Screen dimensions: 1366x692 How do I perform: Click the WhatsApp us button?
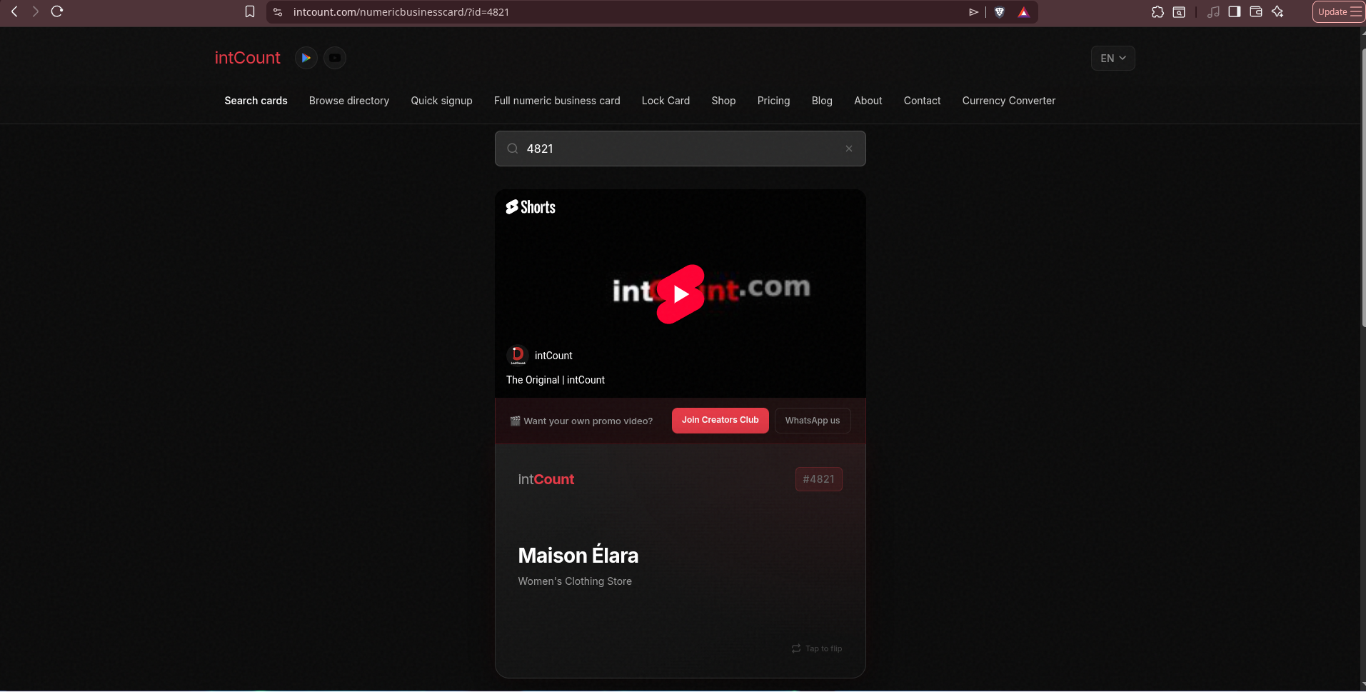point(813,421)
